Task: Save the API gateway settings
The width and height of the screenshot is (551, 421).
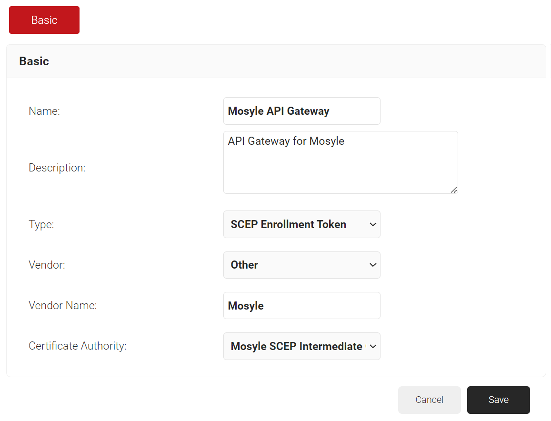Action: point(498,400)
